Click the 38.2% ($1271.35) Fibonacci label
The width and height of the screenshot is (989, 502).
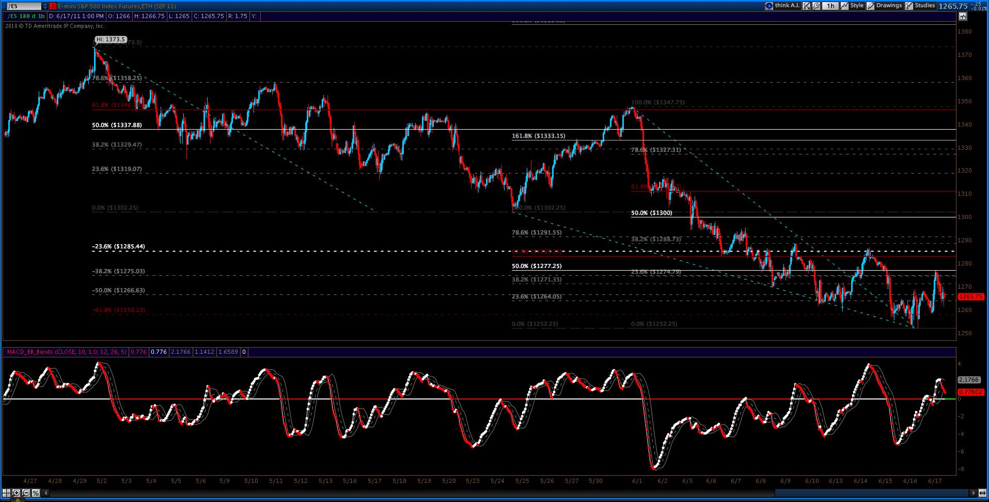(x=537, y=279)
